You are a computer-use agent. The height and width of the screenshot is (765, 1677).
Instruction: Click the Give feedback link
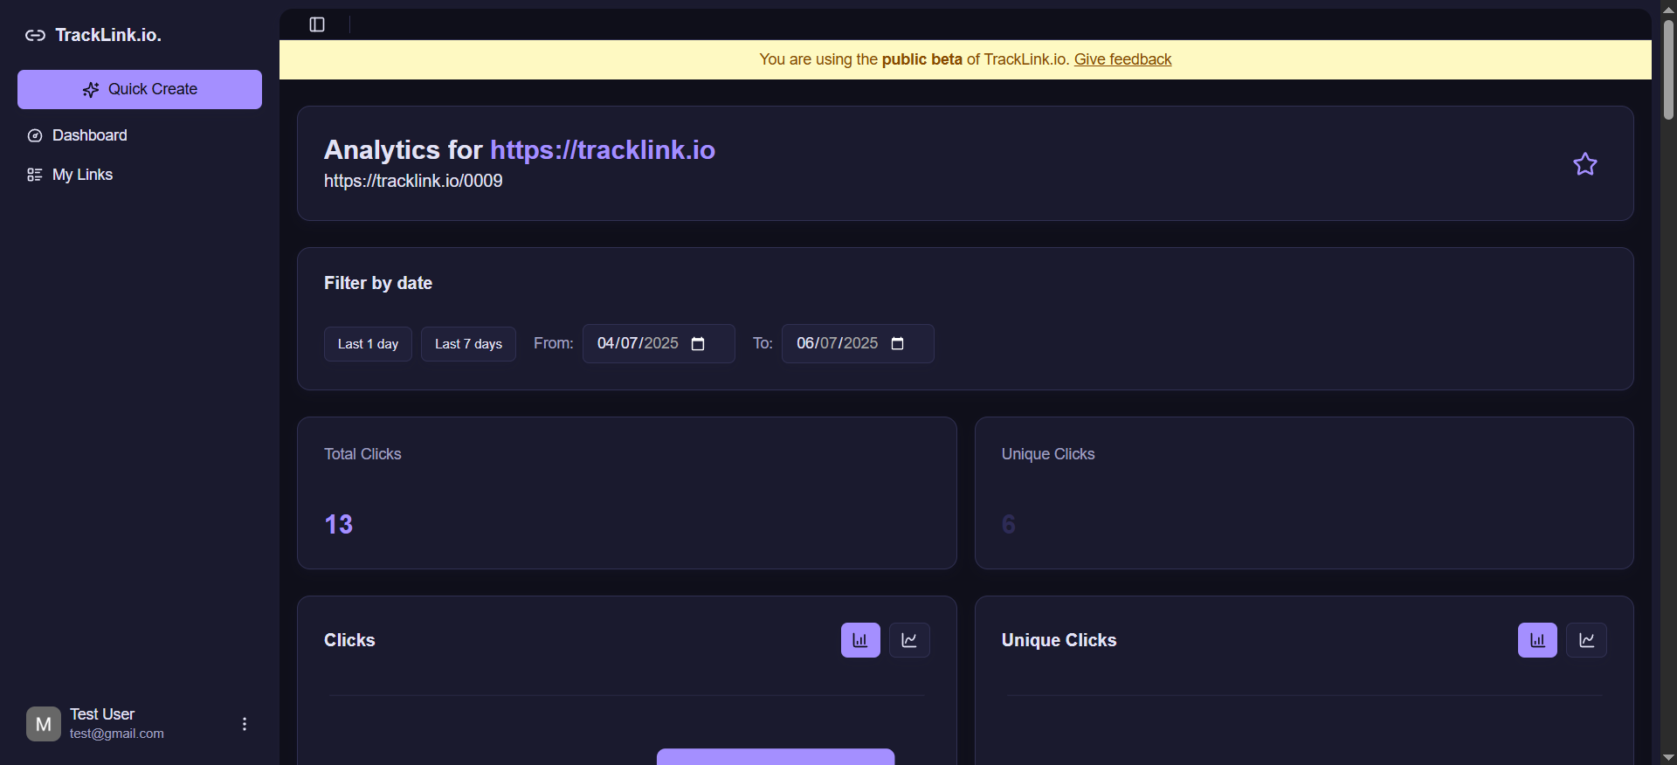point(1122,59)
